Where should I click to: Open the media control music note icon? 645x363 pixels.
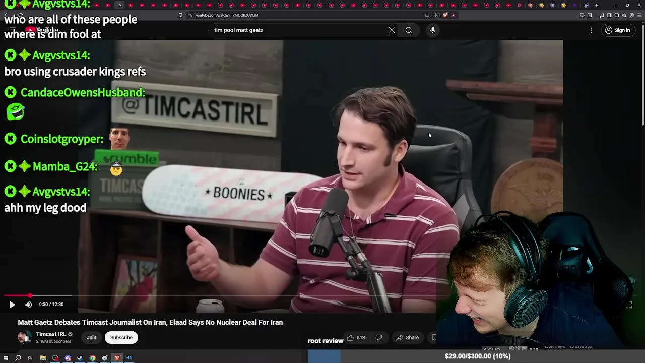pos(601,15)
